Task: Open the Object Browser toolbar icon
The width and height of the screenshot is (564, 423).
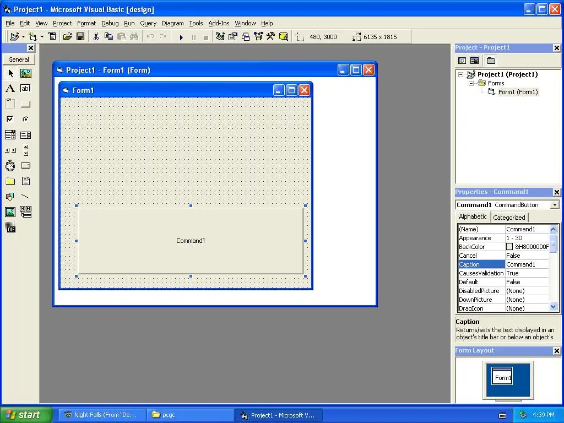Action: (x=258, y=36)
